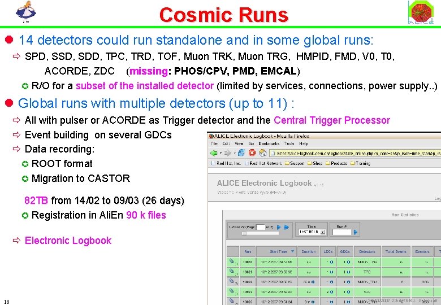This screenshot has height=305, width=441.
Task: Open the Products bookmark folder
Action: 336,163
